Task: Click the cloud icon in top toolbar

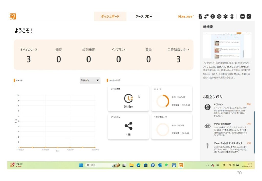Action: (x=219, y=16)
